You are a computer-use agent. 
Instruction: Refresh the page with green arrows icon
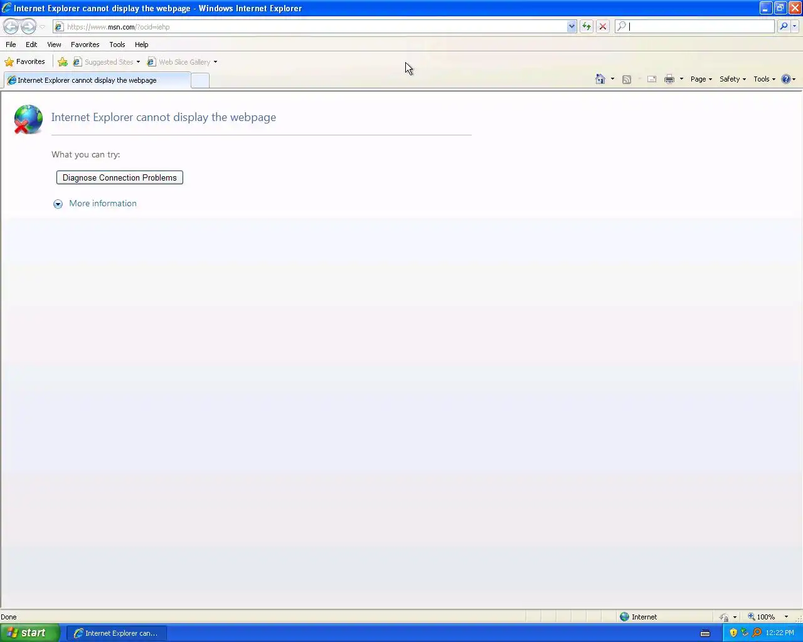tap(587, 26)
